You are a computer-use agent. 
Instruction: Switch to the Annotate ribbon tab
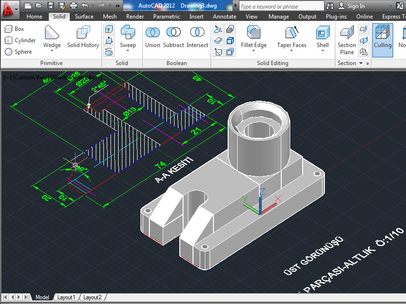pos(224,17)
